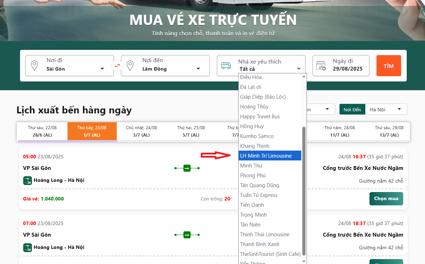Click the location pin icon beside Nơi đi
Viewport: 425px width, 264px height.
coord(34,66)
